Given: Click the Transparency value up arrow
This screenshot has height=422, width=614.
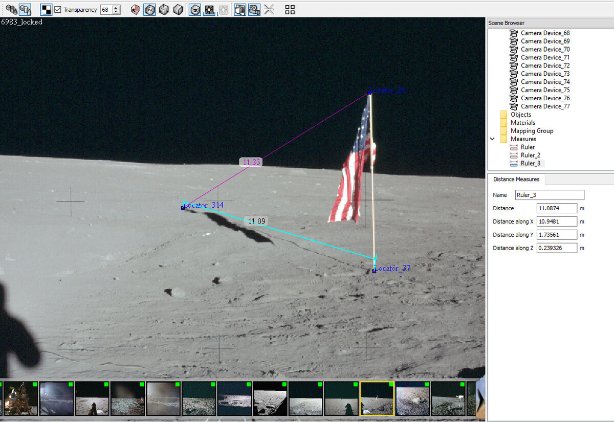Looking at the screenshot, I should (x=117, y=7).
